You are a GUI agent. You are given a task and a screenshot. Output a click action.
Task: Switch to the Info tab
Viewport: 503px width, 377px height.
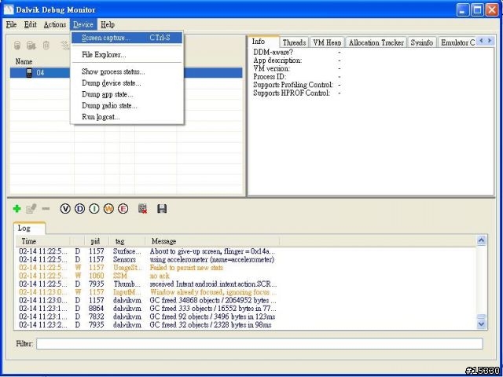point(263,42)
